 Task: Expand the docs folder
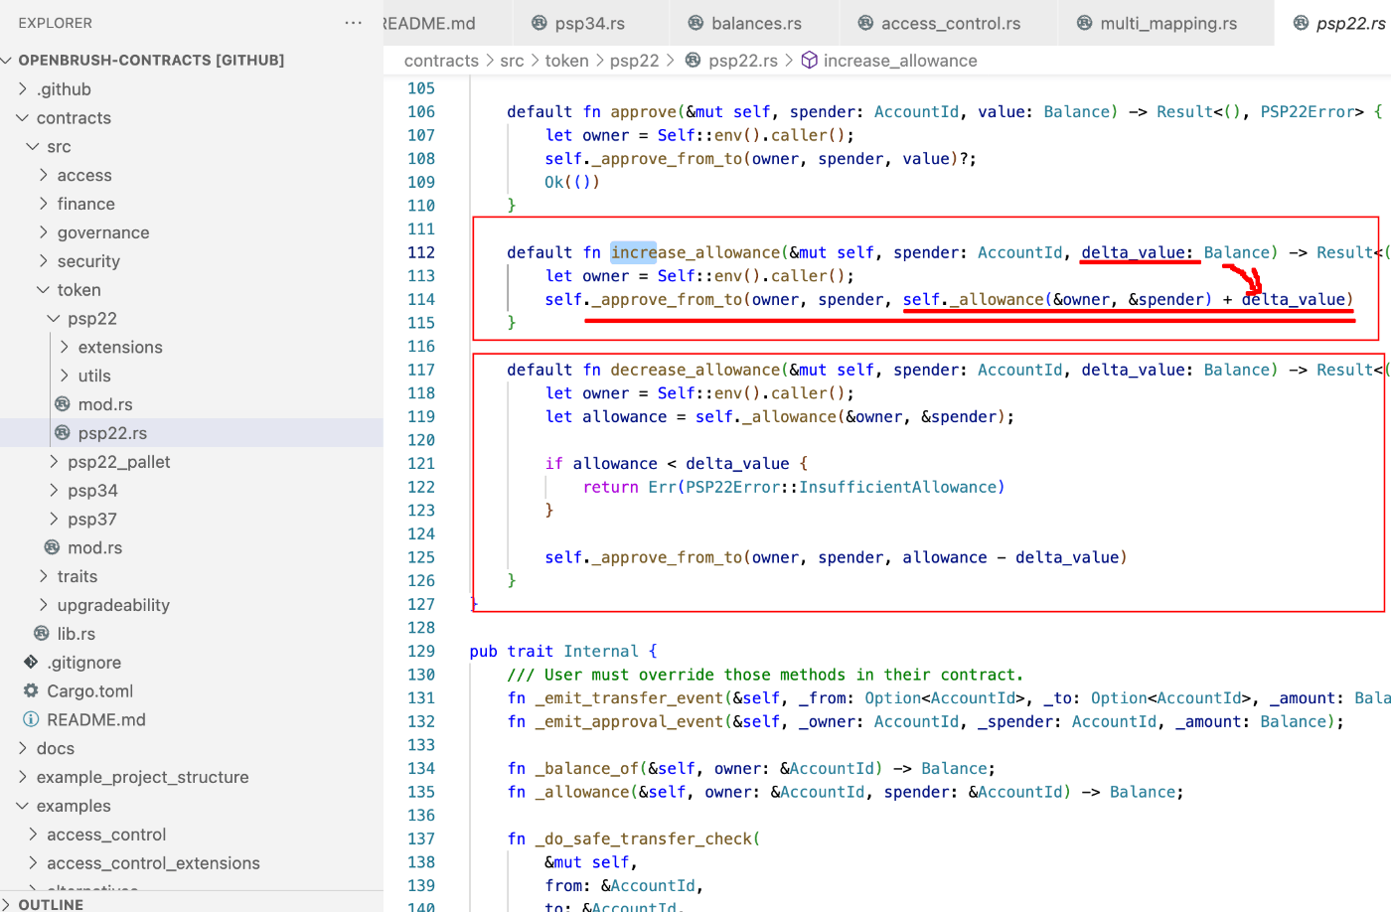click(23, 749)
